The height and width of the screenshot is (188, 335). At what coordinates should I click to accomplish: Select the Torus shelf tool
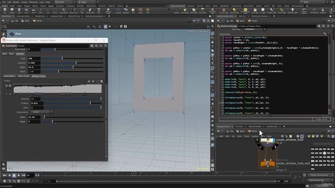tap(26, 10)
